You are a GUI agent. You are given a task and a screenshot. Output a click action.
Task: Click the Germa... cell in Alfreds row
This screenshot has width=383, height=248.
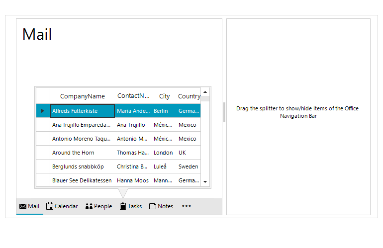pos(189,111)
